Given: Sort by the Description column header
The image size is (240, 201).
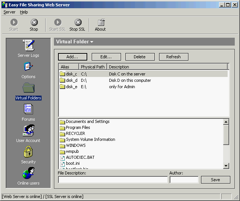Looking at the screenshot, I should [167, 67].
